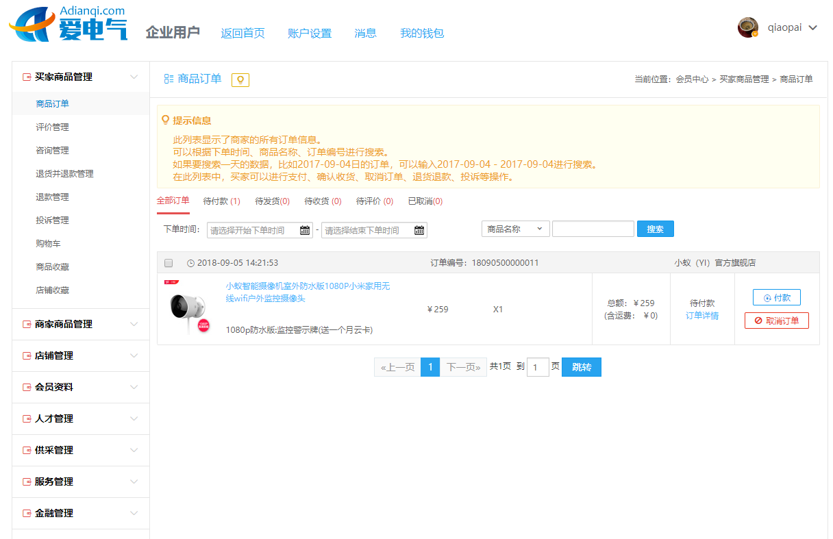This screenshot has width=833, height=539.
Task: Click the 商家商品管理 sidebar icon
Action: [27, 324]
